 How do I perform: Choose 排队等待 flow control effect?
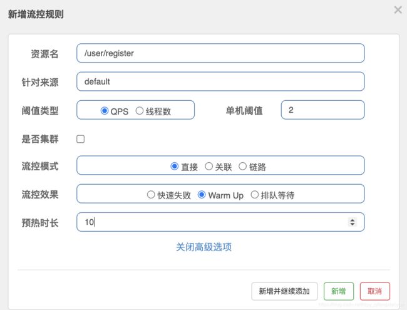(x=254, y=195)
